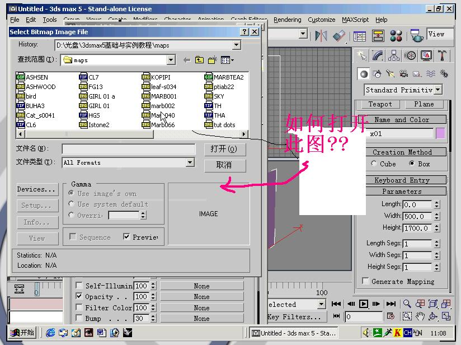Image resolution: width=461 pixels, height=345 pixels.
Task: Choose the Box creation method radio
Action: [412, 163]
